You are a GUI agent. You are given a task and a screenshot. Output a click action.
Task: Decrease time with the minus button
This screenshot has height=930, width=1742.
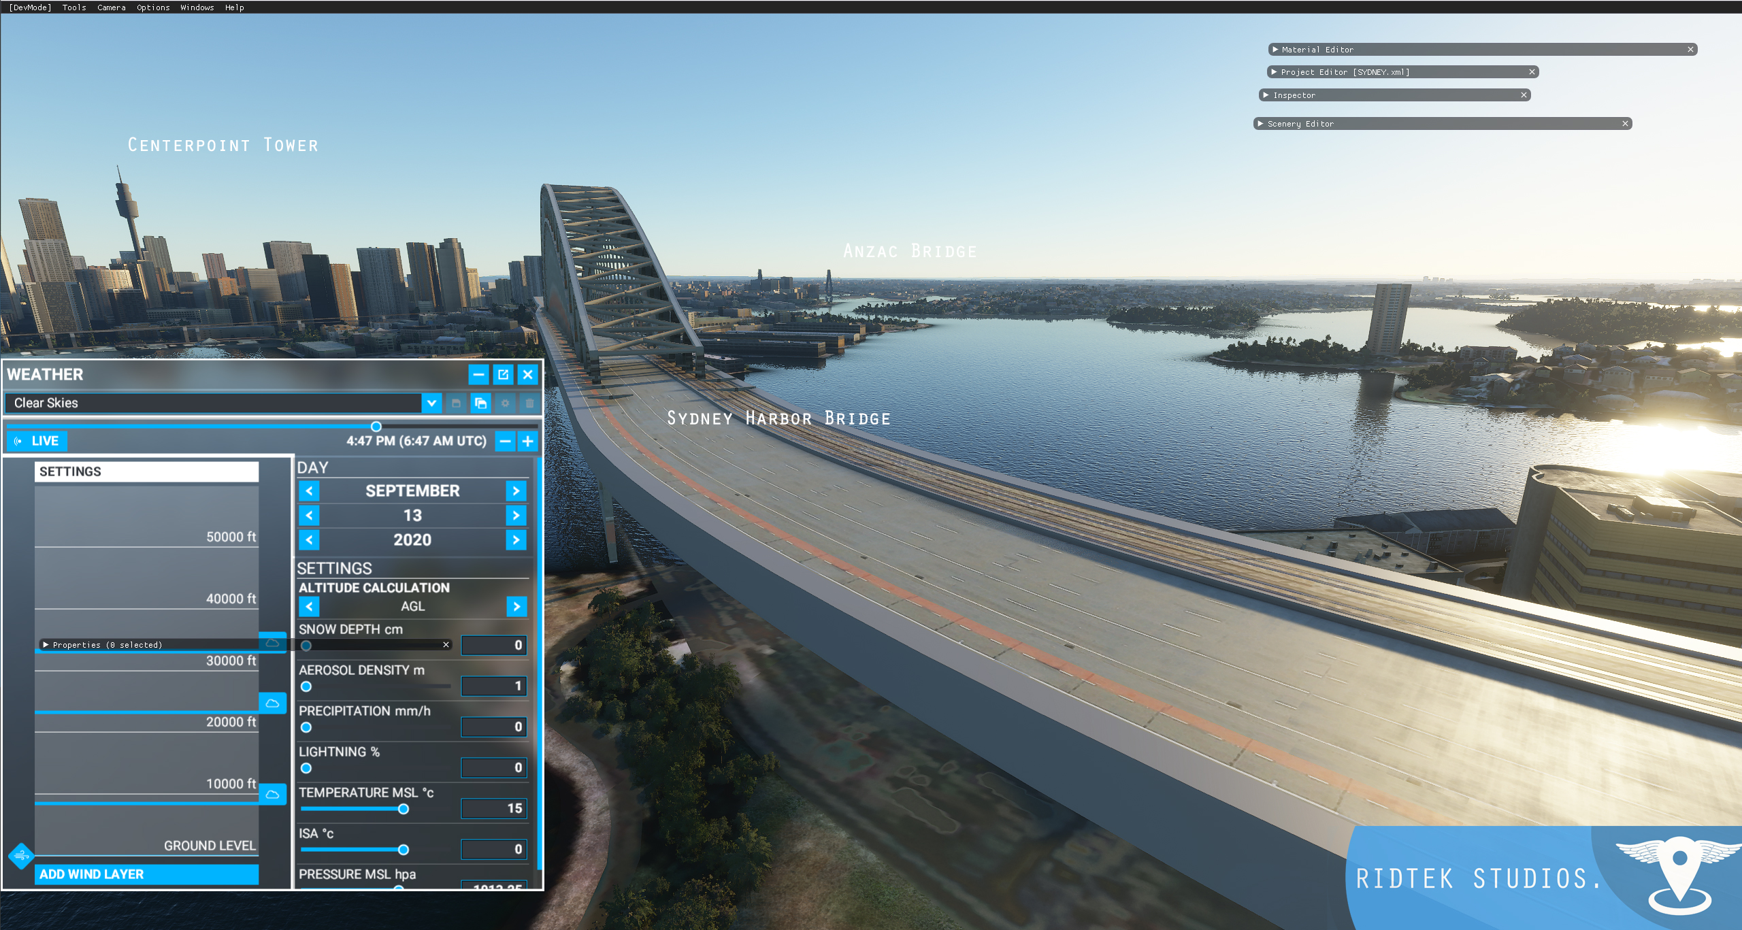(x=505, y=441)
